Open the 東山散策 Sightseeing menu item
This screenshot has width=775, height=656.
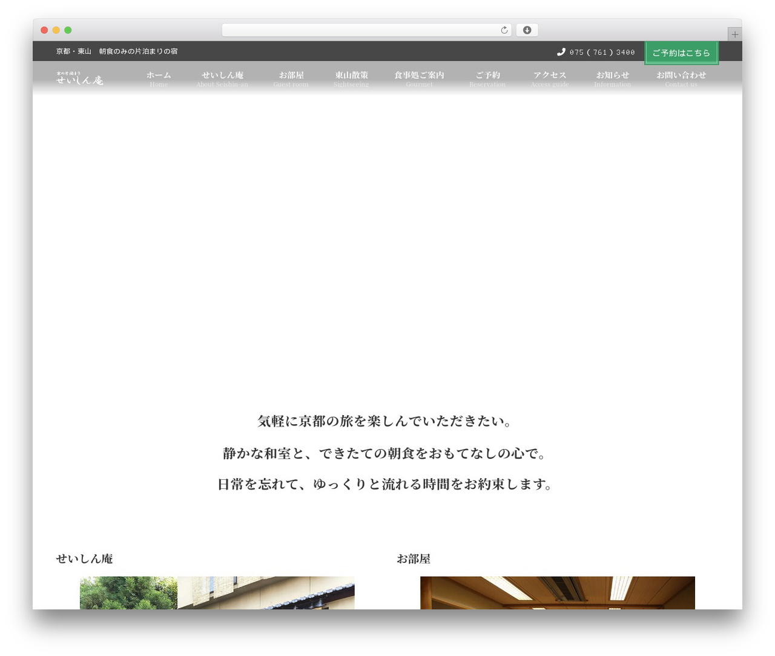click(351, 79)
